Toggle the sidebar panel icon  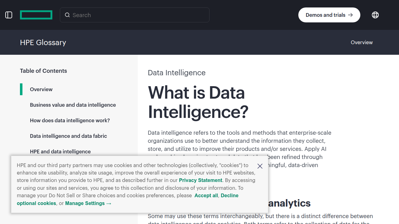(9, 15)
